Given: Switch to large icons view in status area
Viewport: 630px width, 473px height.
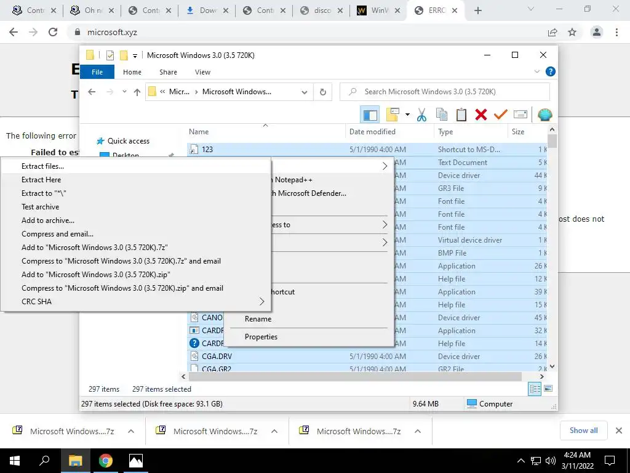Looking at the screenshot, I should click(548, 389).
